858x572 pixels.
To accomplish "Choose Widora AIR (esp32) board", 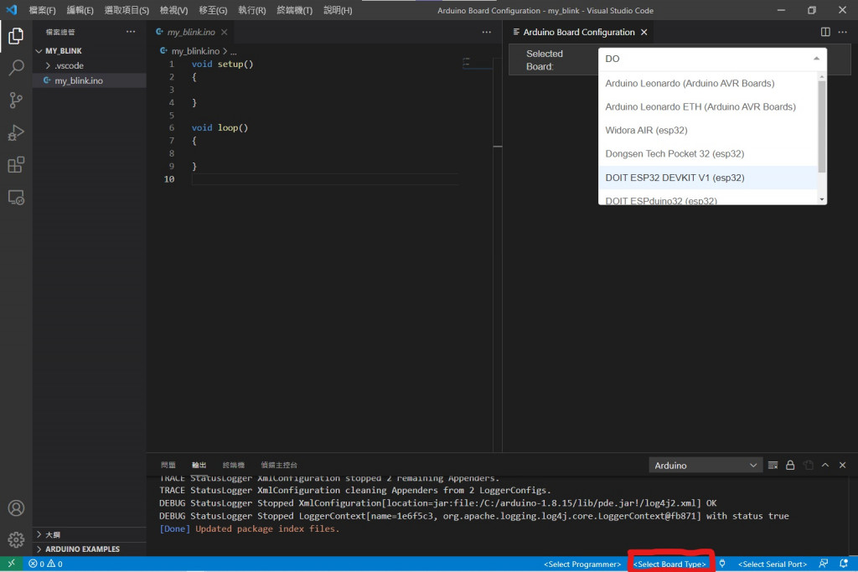I will [708, 130].
